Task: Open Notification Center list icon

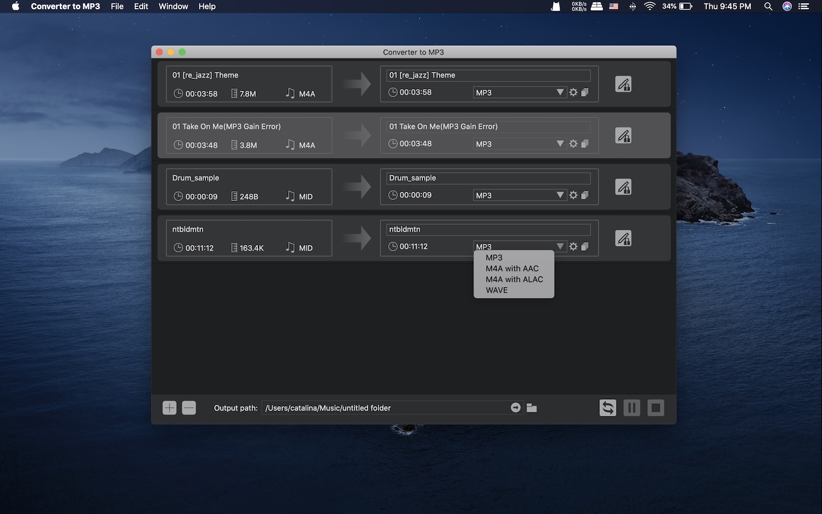Action: click(804, 6)
